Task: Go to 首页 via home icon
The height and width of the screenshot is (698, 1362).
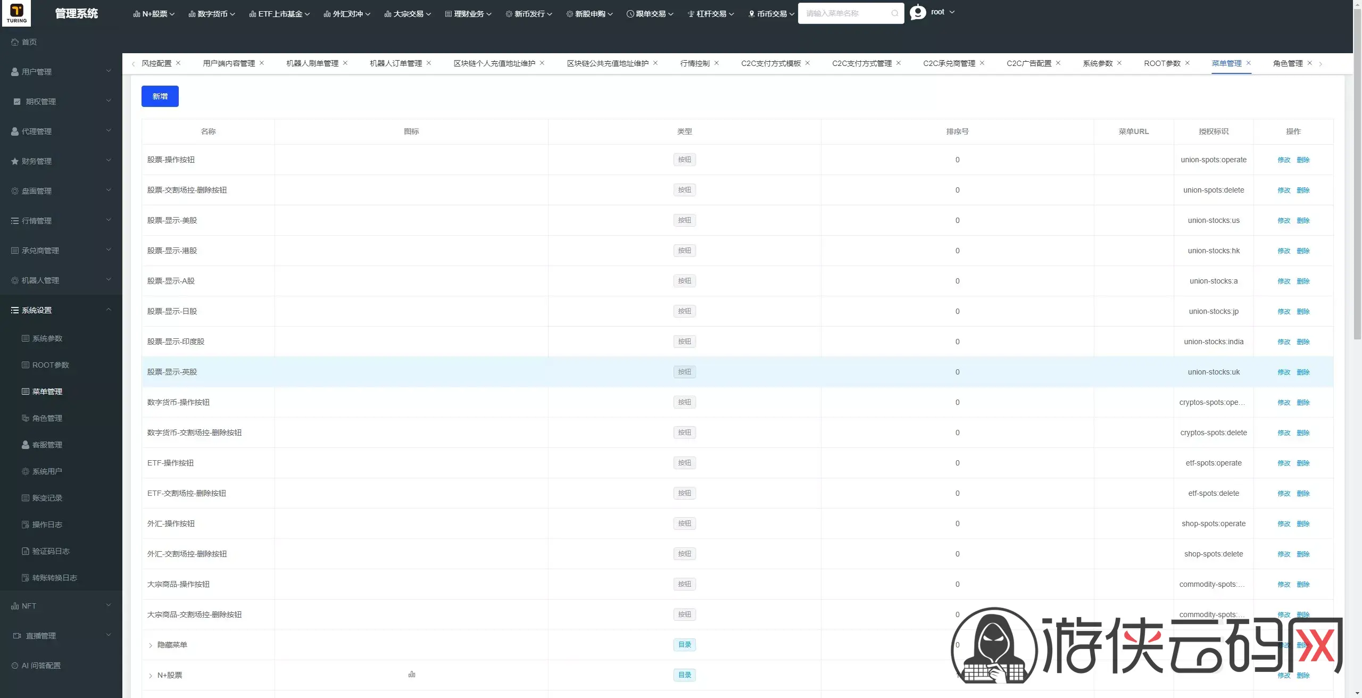Action: point(15,42)
